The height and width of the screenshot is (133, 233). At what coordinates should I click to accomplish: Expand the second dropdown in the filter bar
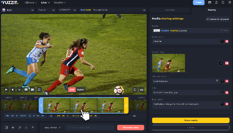(46, 10)
